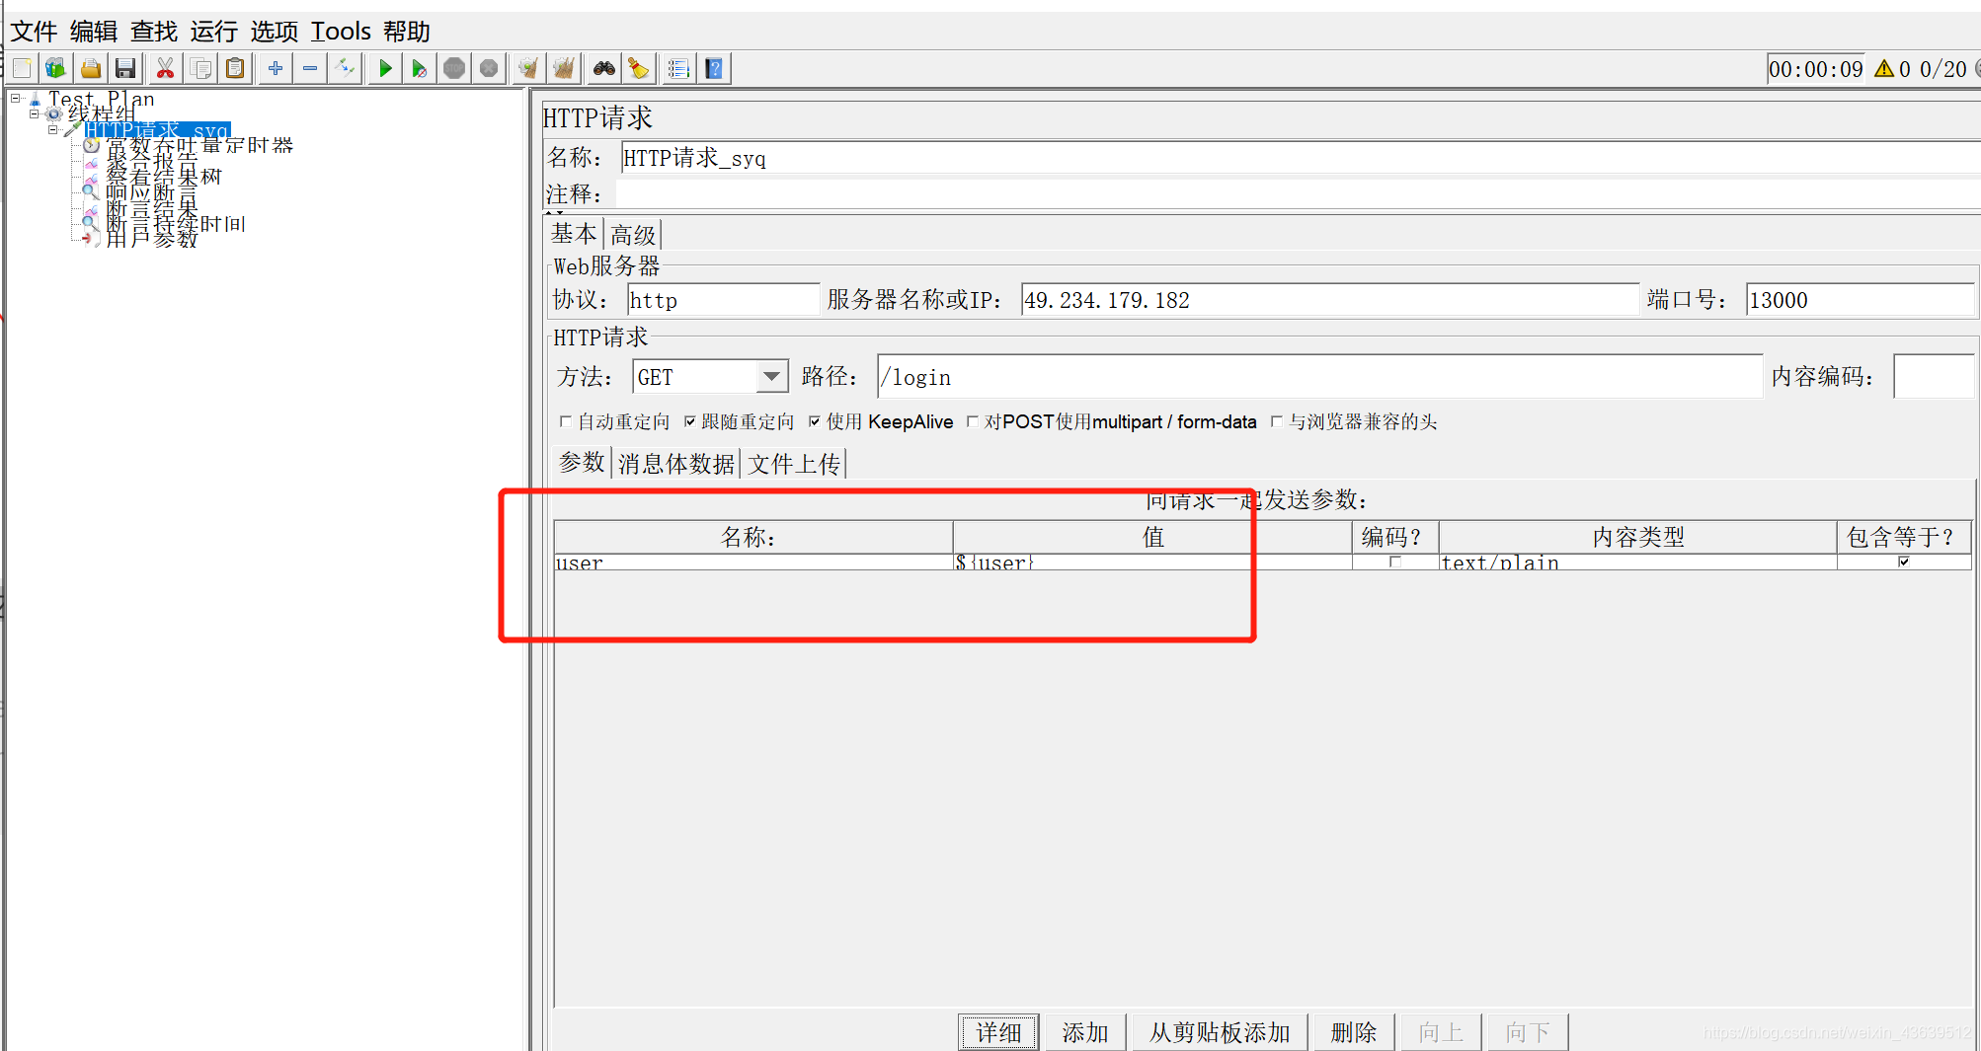
Task: Save the test plan with floppy icon
Action: 124,68
